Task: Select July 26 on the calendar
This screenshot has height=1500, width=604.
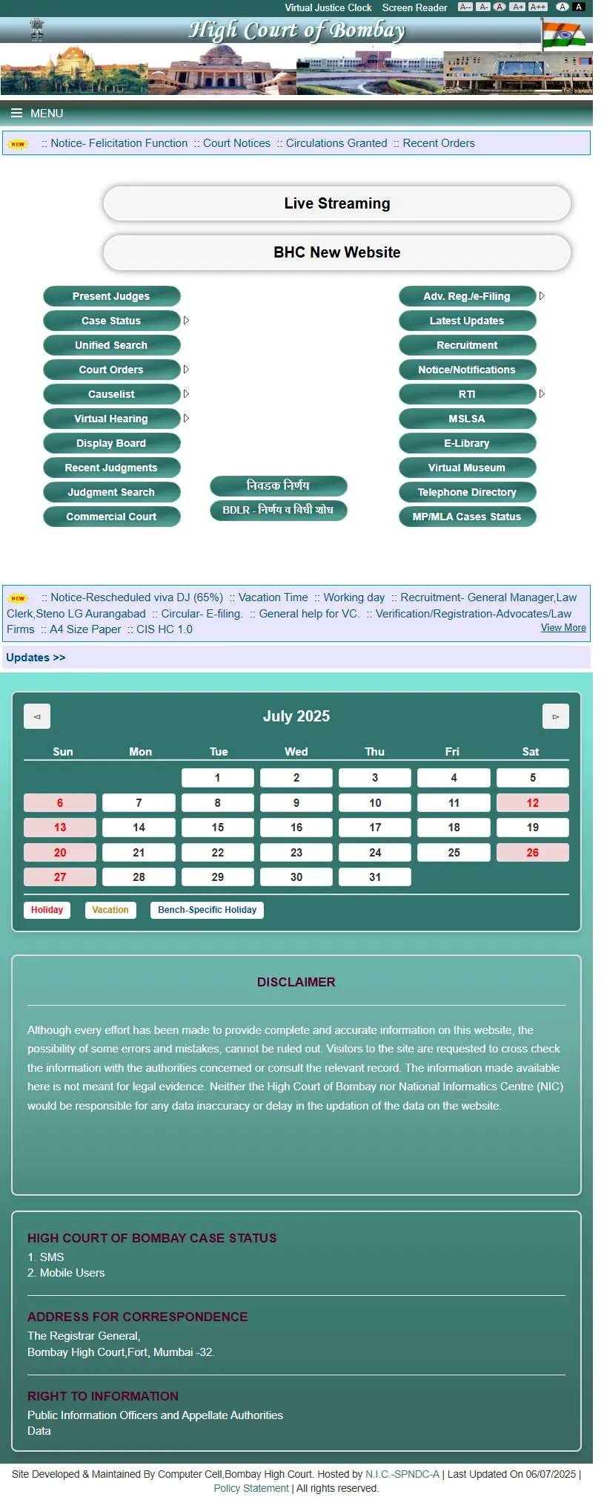Action: click(533, 853)
